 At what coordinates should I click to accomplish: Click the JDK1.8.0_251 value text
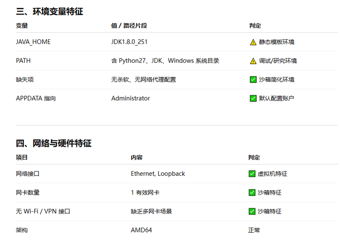[x=129, y=42]
